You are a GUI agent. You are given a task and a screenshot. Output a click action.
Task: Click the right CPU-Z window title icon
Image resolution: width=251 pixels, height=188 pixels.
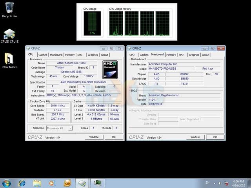pyautogui.click(x=129, y=48)
